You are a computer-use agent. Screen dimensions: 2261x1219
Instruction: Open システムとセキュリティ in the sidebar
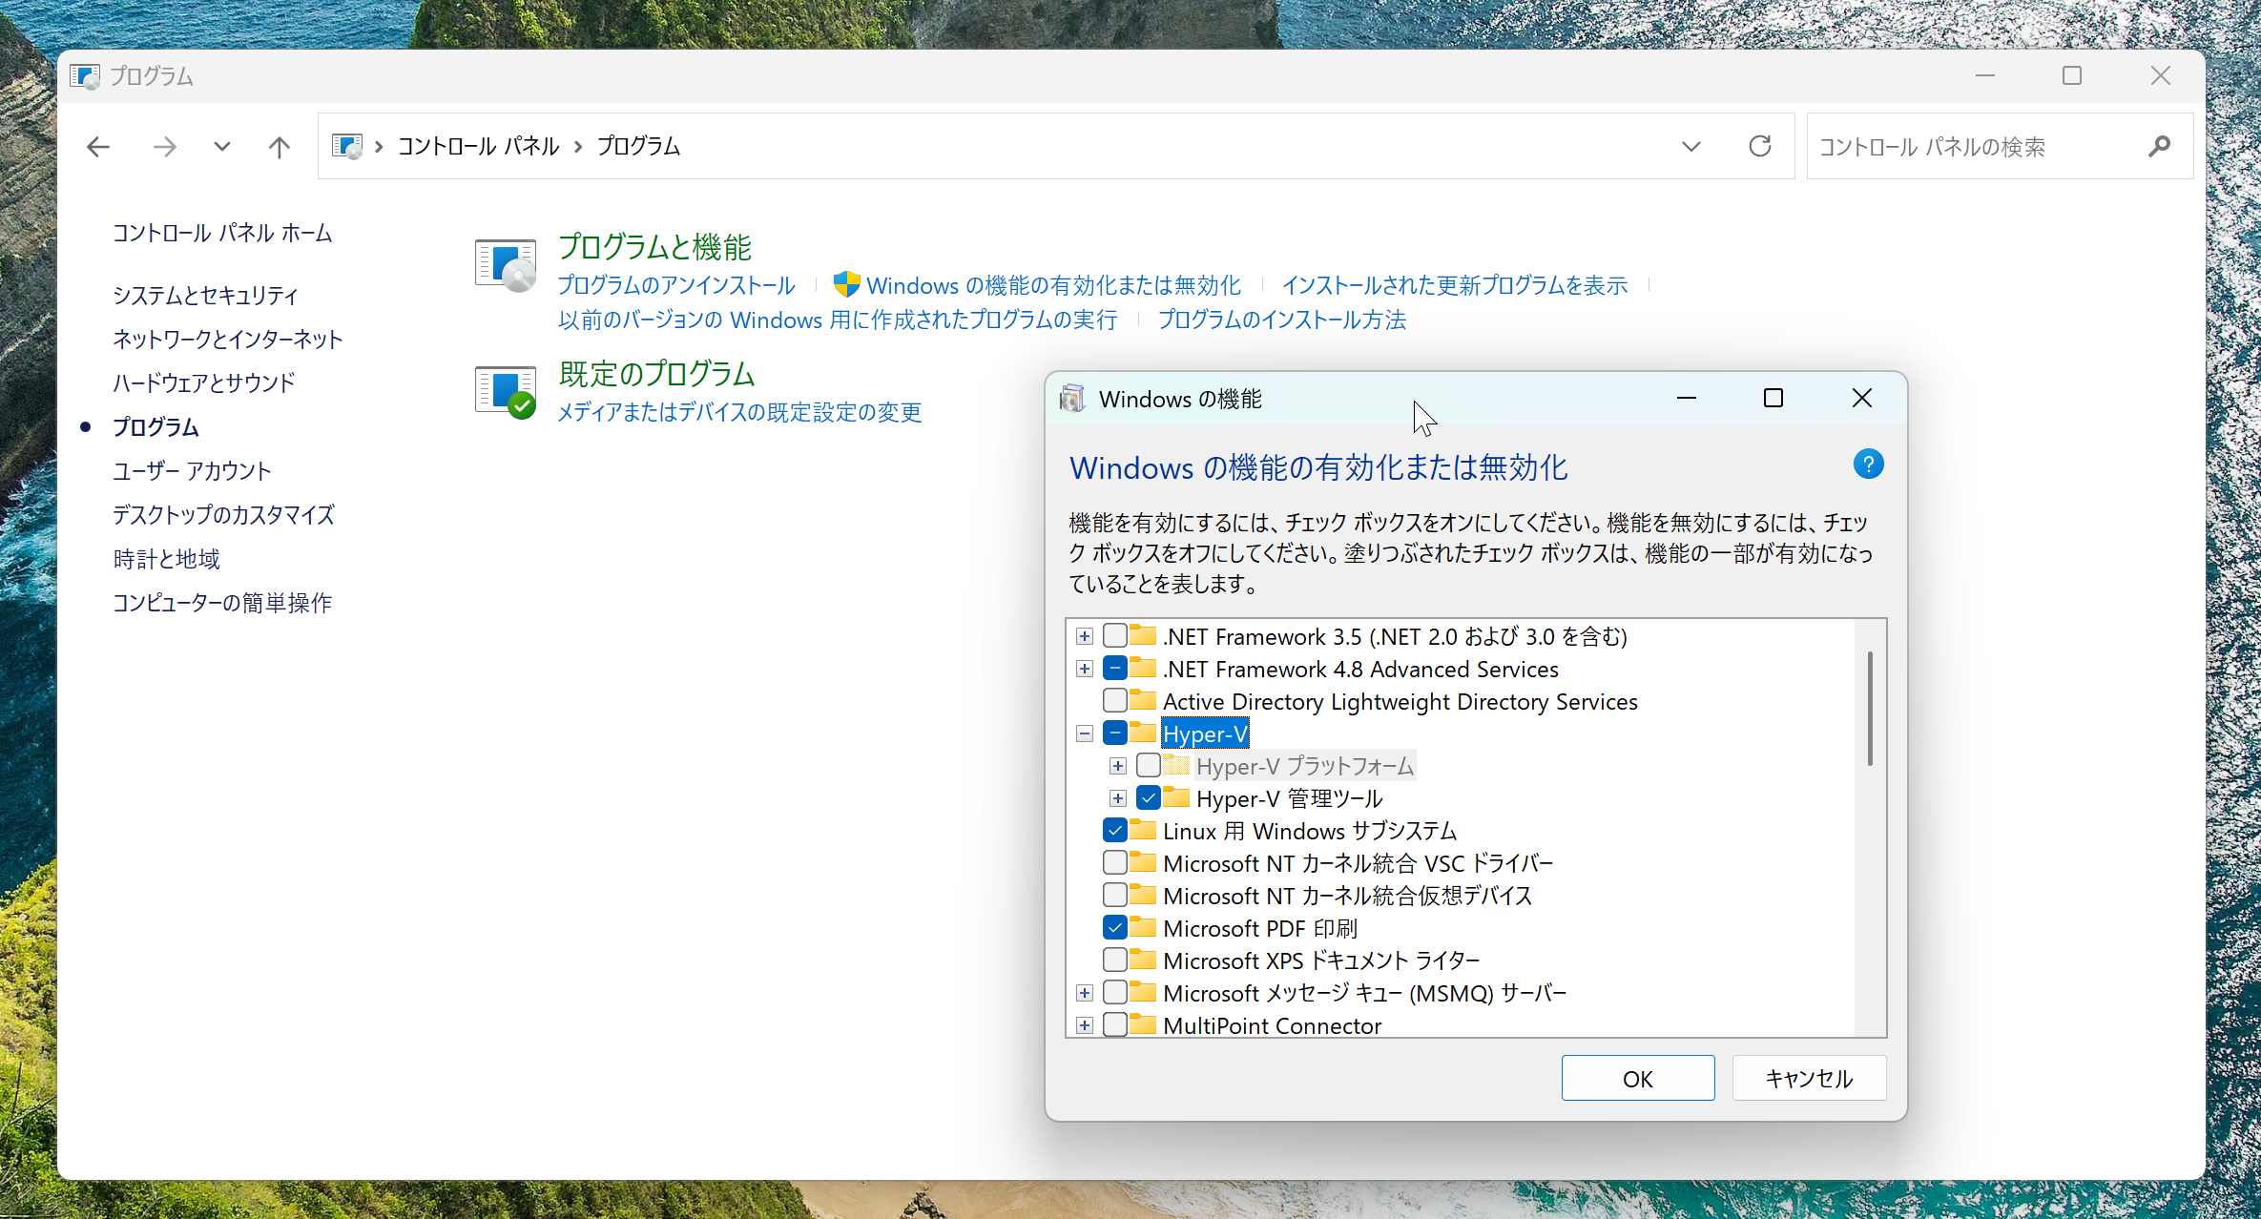point(205,296)
